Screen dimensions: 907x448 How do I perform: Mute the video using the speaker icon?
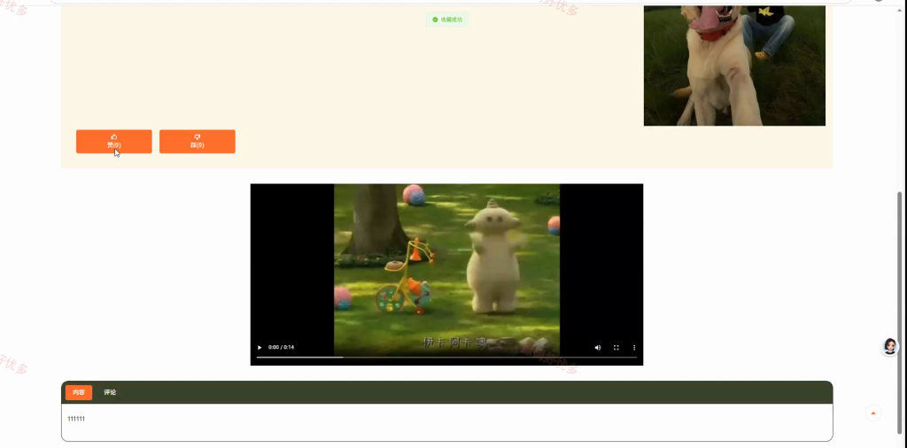pos(598,347)
